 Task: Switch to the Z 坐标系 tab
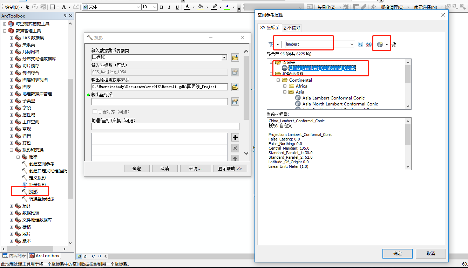pos(292,28)
